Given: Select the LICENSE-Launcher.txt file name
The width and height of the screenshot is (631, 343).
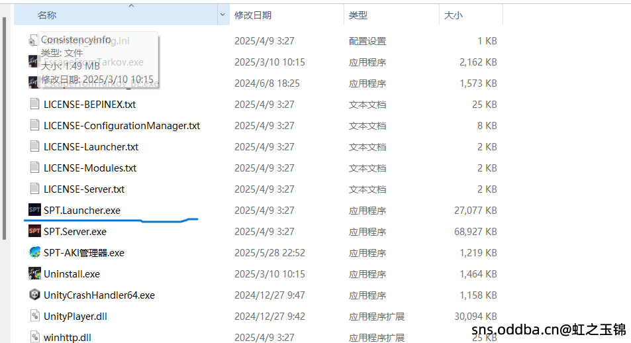Looking at the screenshot, I should coord(91,147).
